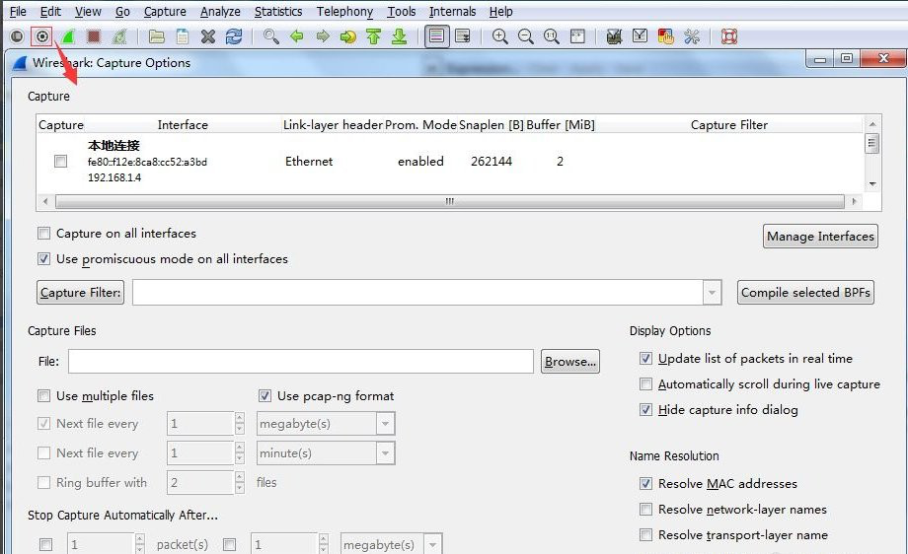The height and width of the screenshot is (554, 908).
Task: Uncheck Resolve MAC addresses
Action: tap(645, 484)
